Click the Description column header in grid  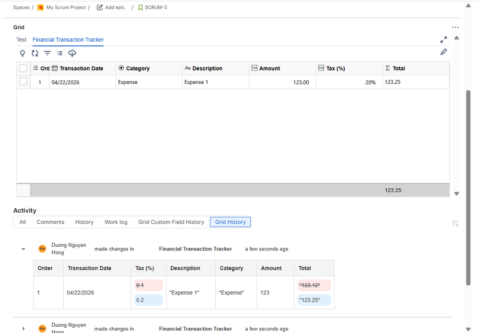coord(216,69)
